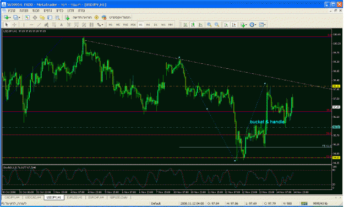This screenshot has width=344, height=207.
Task: Select the Fibonacci Retracement tool
Action: (54, 25)
